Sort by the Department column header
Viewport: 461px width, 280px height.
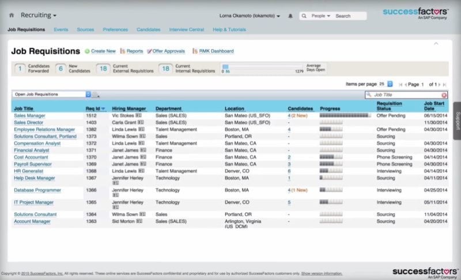[x=168, y=109]
